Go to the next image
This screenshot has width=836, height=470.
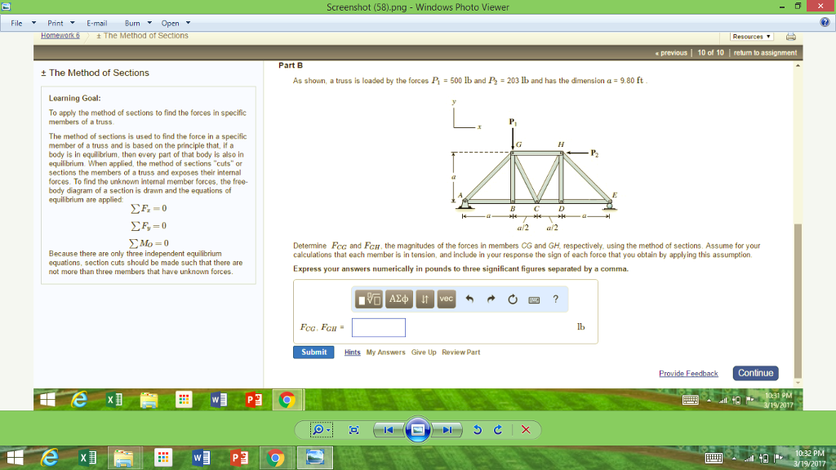coord(447,430)
